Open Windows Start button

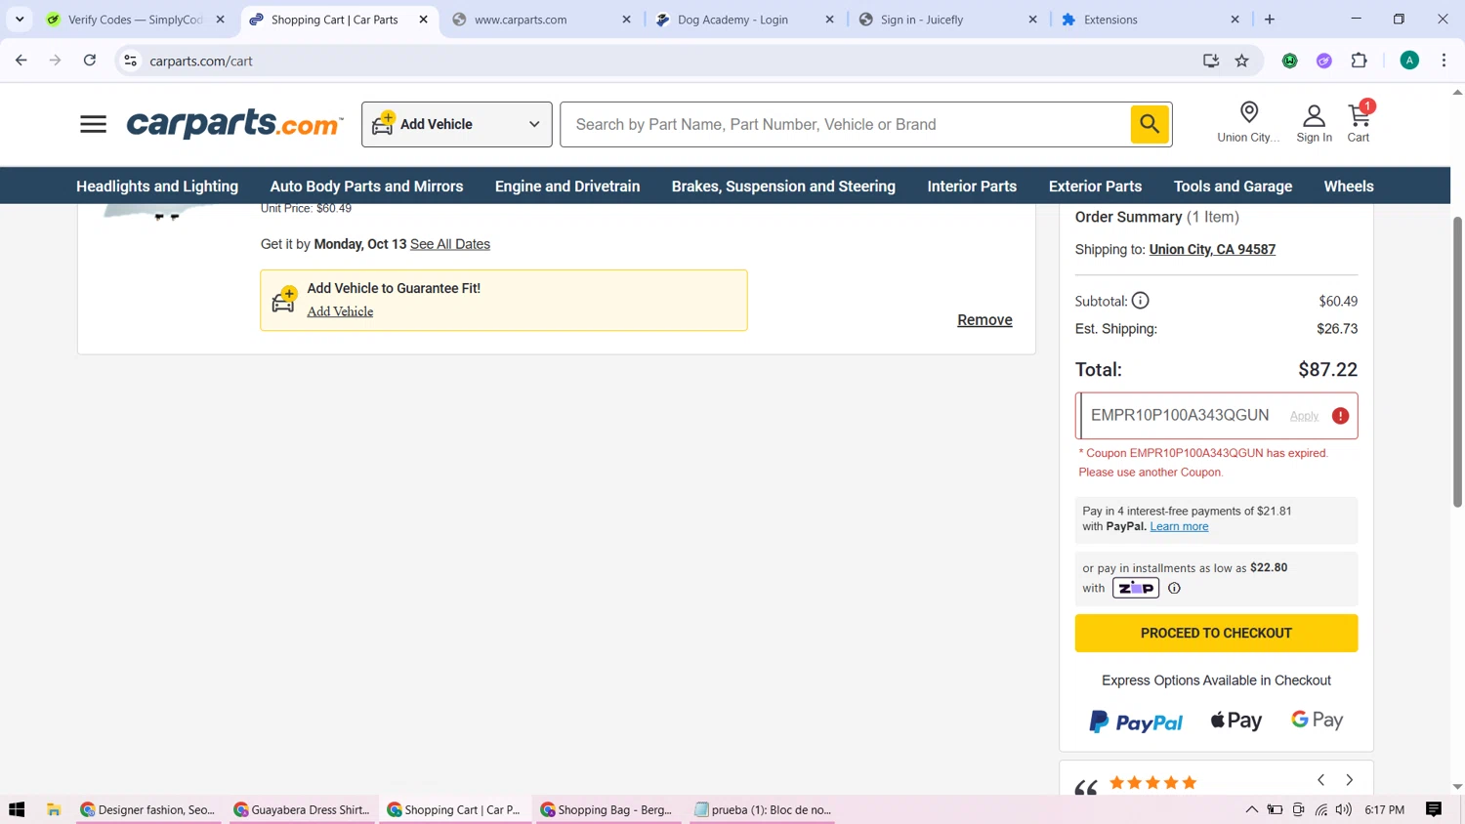[x=17, y=809]
